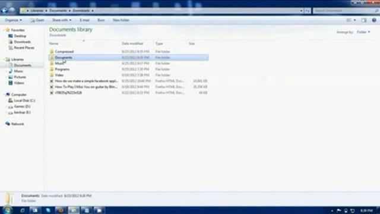Click Burn in the toolbar
The image size is (380, 214).
101,20
